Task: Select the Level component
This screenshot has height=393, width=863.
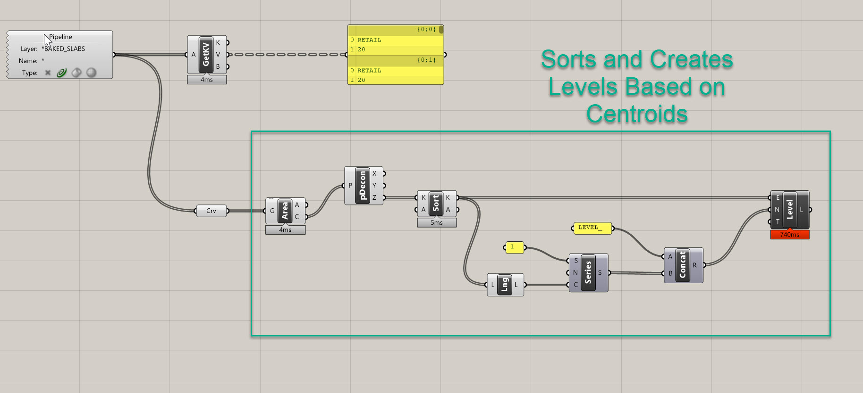Action: click(x=789, y=210)
